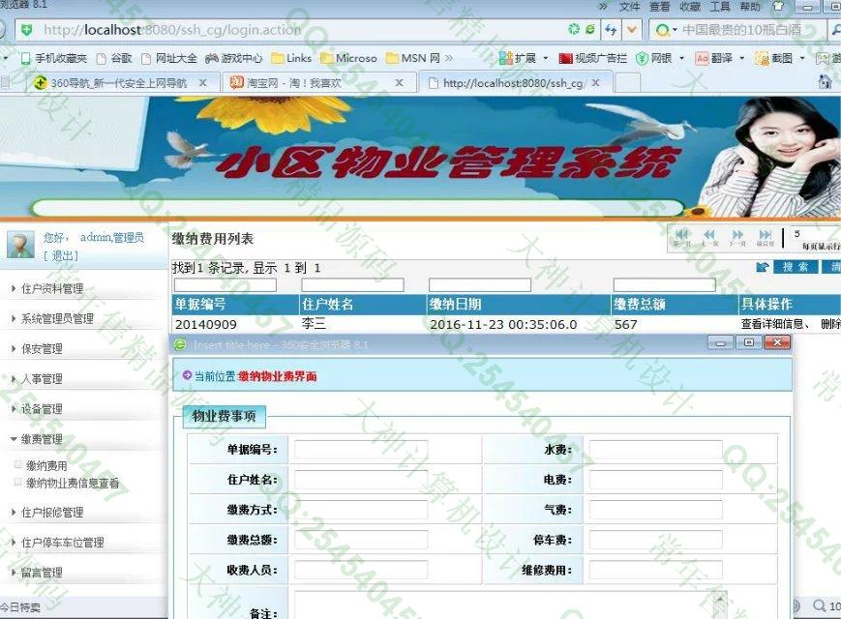Open the 查看 menu

coord(660,7)
